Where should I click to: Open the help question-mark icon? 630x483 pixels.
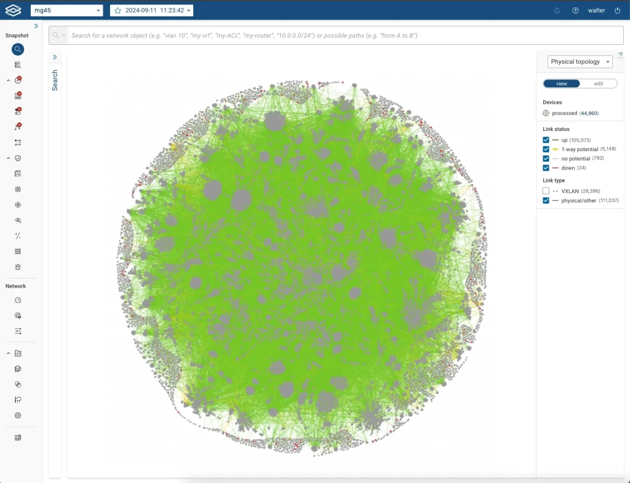coord(575,10)
